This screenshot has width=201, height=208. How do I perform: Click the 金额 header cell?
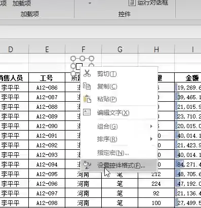(188, 78)
